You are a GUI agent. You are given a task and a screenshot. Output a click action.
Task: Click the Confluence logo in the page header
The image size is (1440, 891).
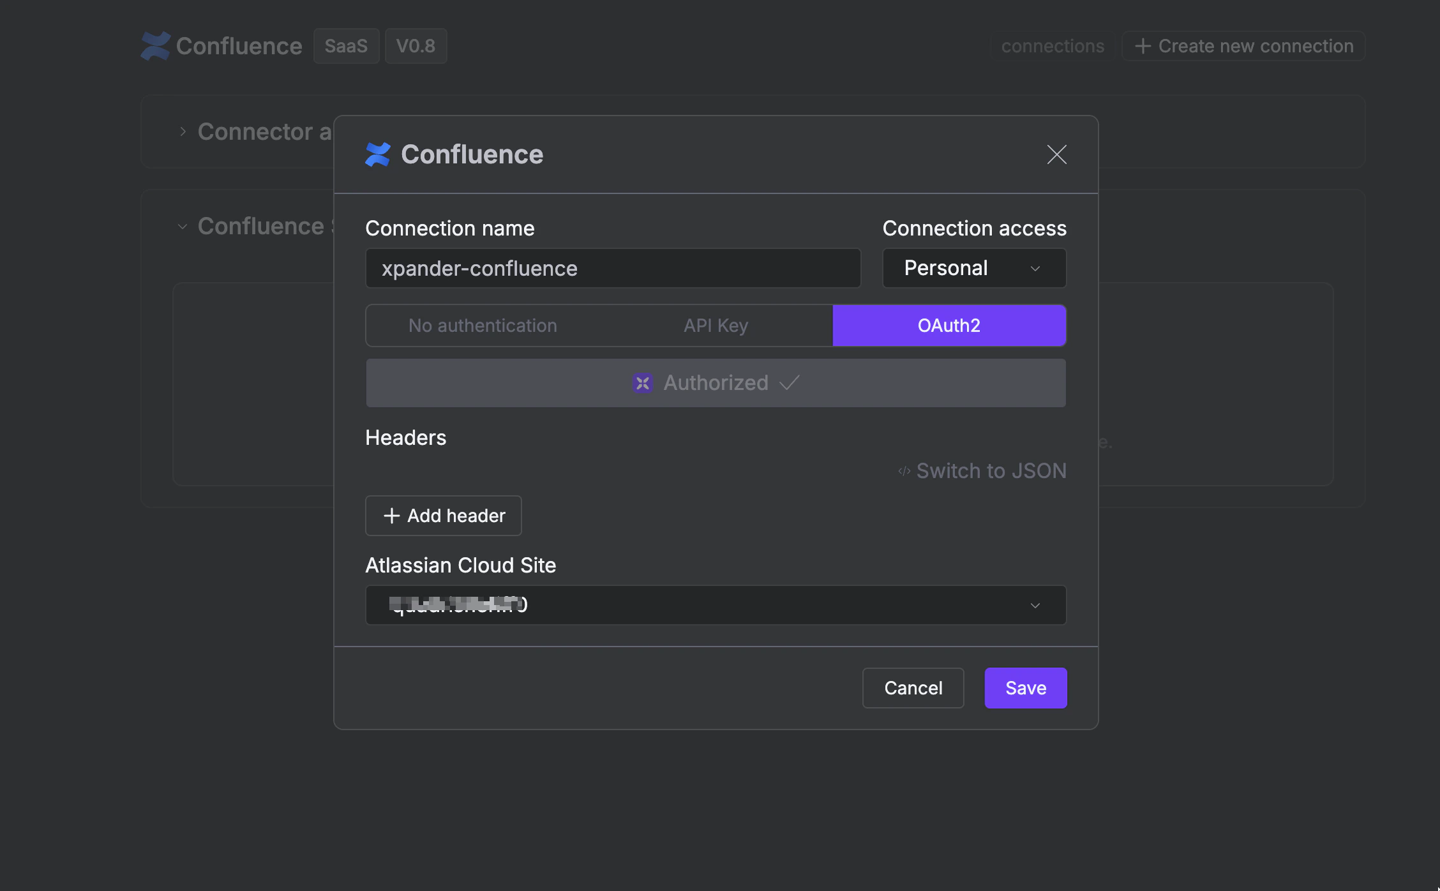click(x=155, y=46)
